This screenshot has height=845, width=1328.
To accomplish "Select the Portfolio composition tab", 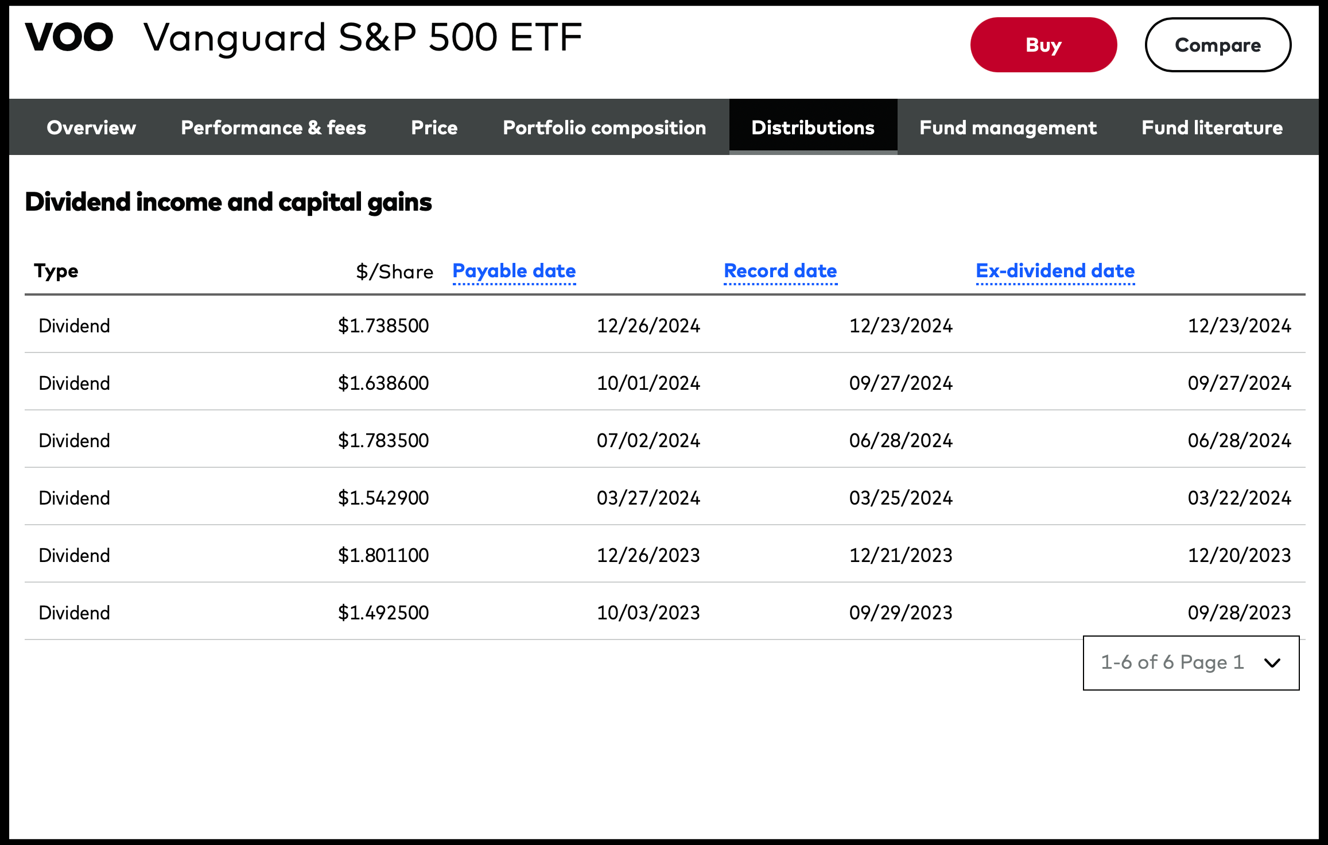I will click(604, 127).
